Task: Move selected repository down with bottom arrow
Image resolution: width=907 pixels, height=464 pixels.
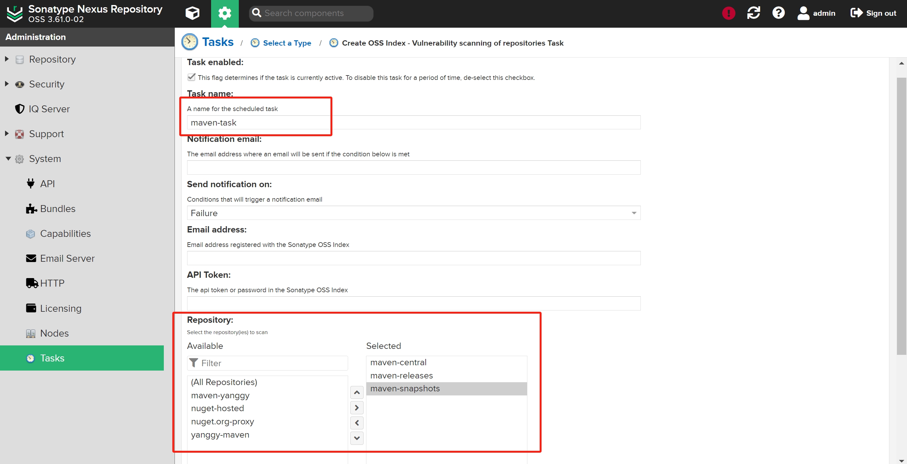Action: [x=357, y=438]
